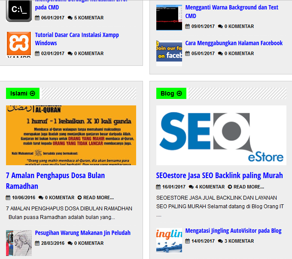Click the date text 28/03/2016
Image resolution: width=292 pixels, height=259 pixels.
[x=53, y=243]
